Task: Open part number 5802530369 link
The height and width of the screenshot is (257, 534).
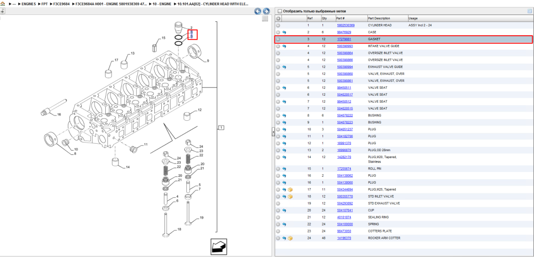Action: pos(345,25)
